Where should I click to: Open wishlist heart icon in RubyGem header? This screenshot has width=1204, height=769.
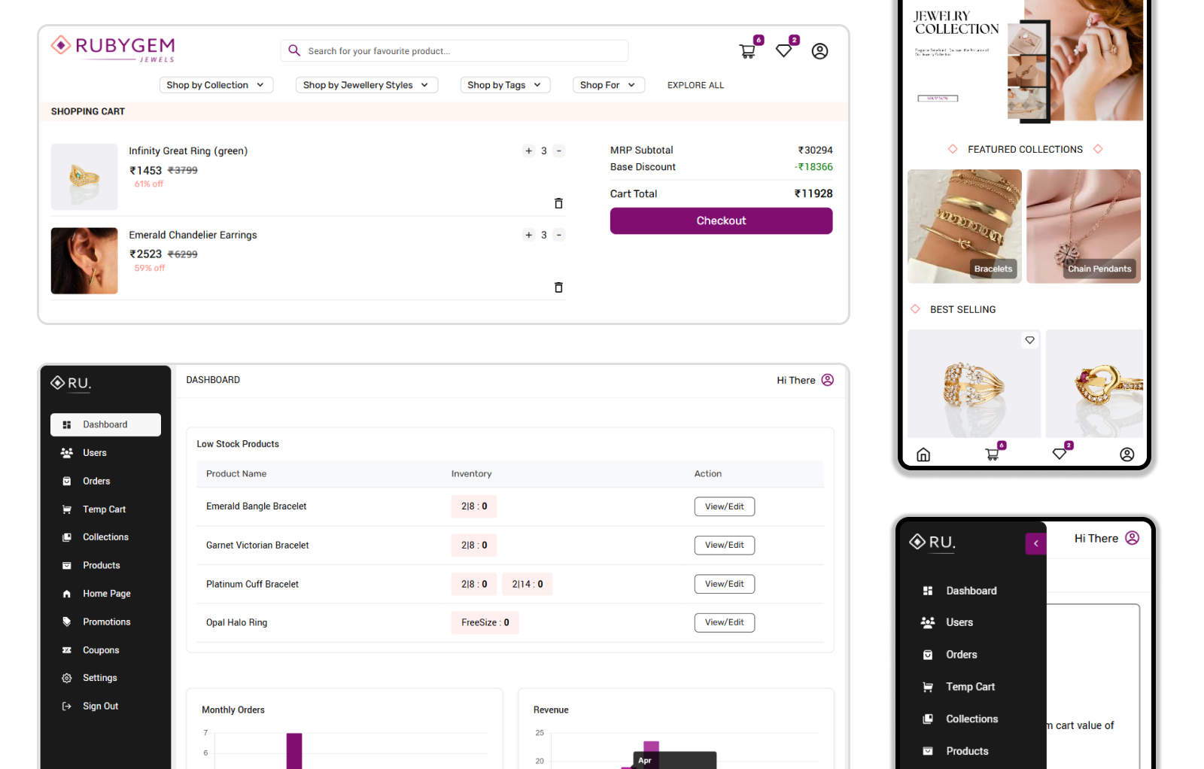[x=783, y=51]
